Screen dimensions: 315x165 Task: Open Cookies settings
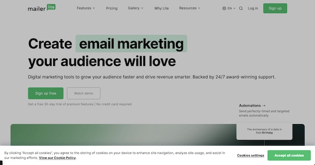(251, 156)
